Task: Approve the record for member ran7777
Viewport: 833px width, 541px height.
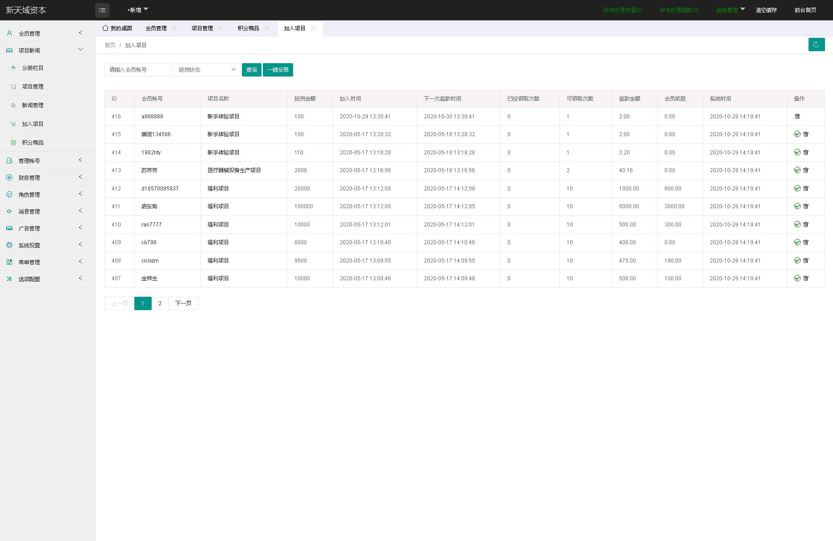Action: (797, 225)
